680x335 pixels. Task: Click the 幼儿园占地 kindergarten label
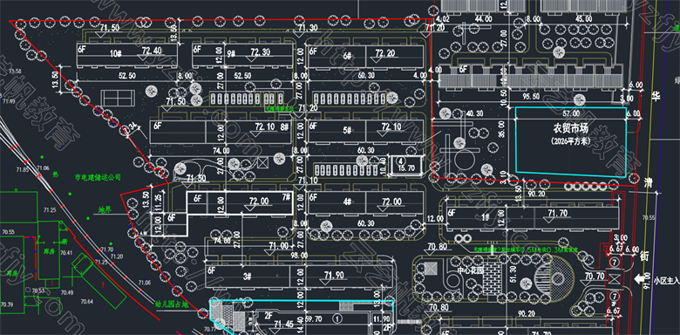pos(172,304)
